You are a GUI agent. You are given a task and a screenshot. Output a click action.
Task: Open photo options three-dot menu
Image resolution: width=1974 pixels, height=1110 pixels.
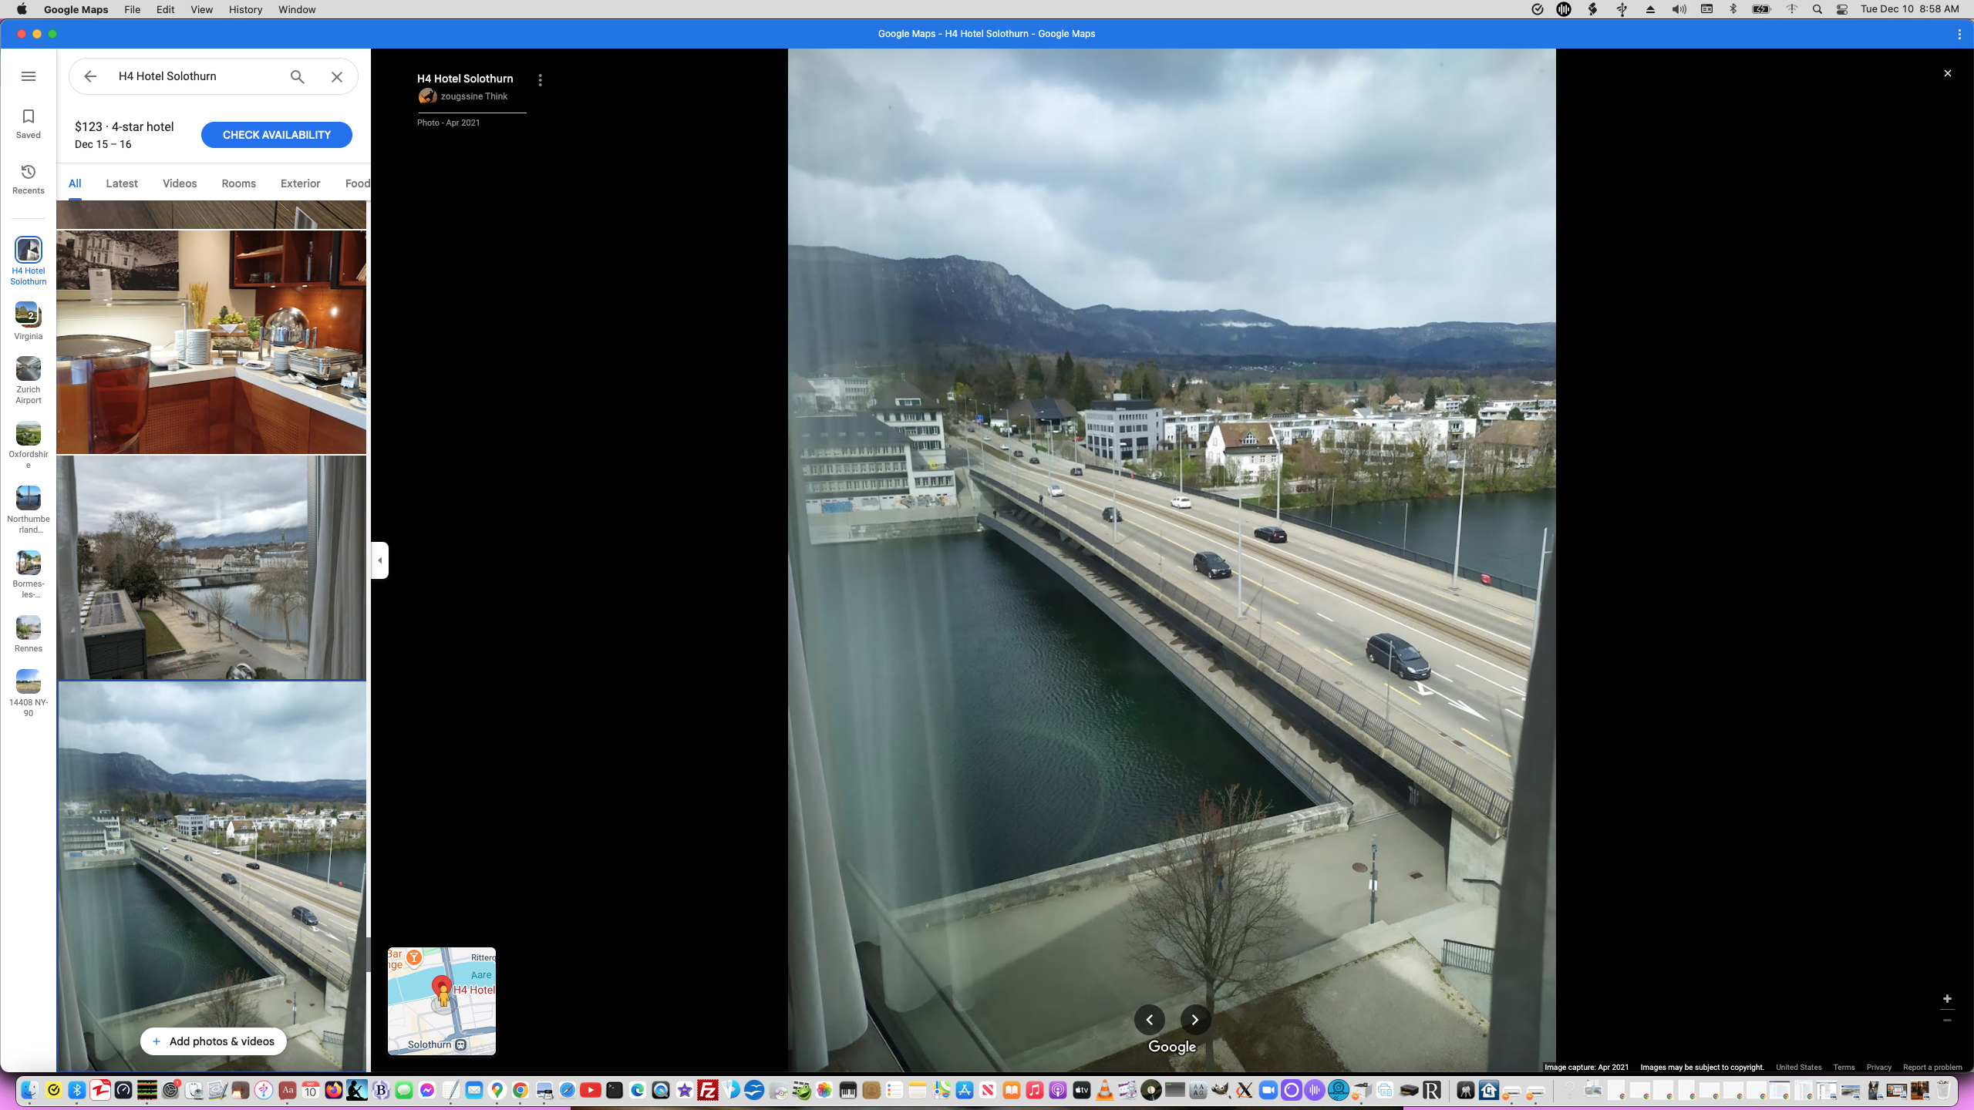540,80
